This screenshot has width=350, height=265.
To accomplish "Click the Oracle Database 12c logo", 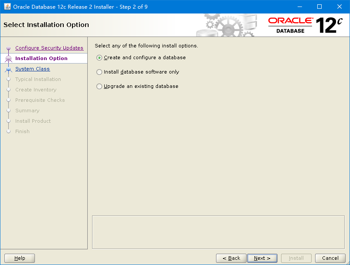I will [x=305, y=25].
